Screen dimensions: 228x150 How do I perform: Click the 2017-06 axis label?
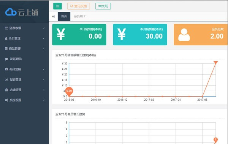click(x=202, y=100)
